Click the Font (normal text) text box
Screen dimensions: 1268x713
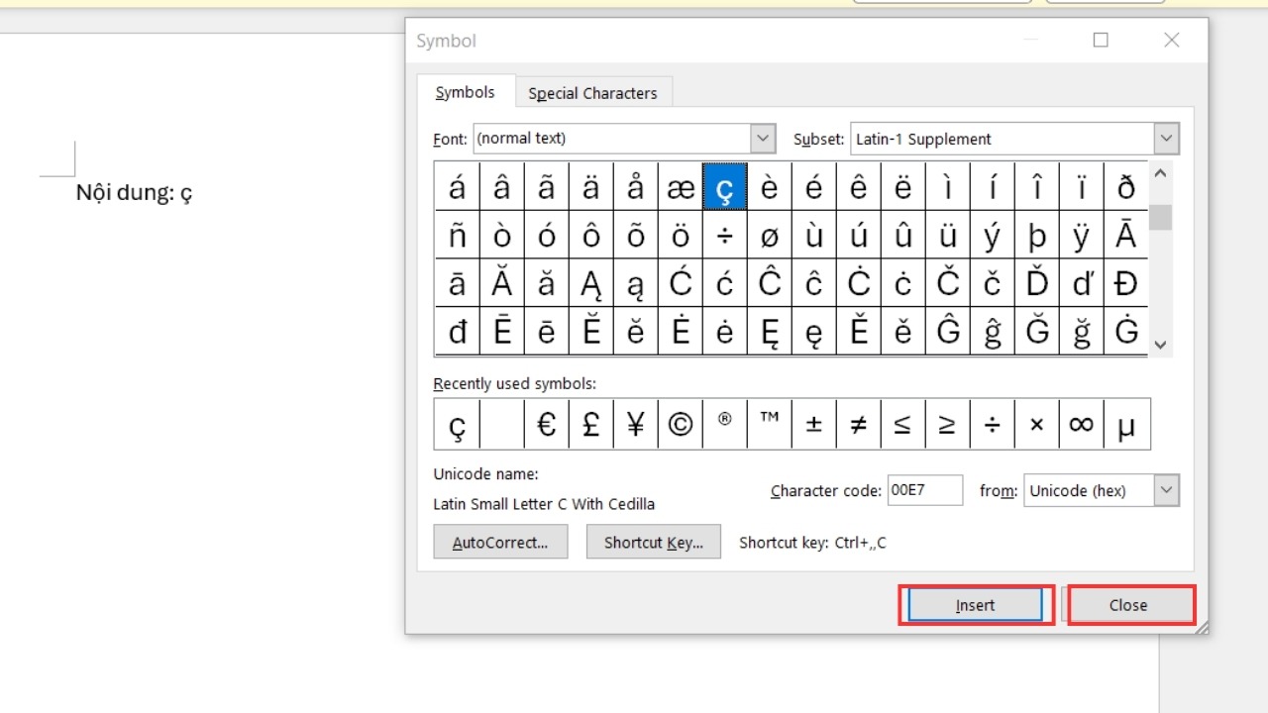612,139
